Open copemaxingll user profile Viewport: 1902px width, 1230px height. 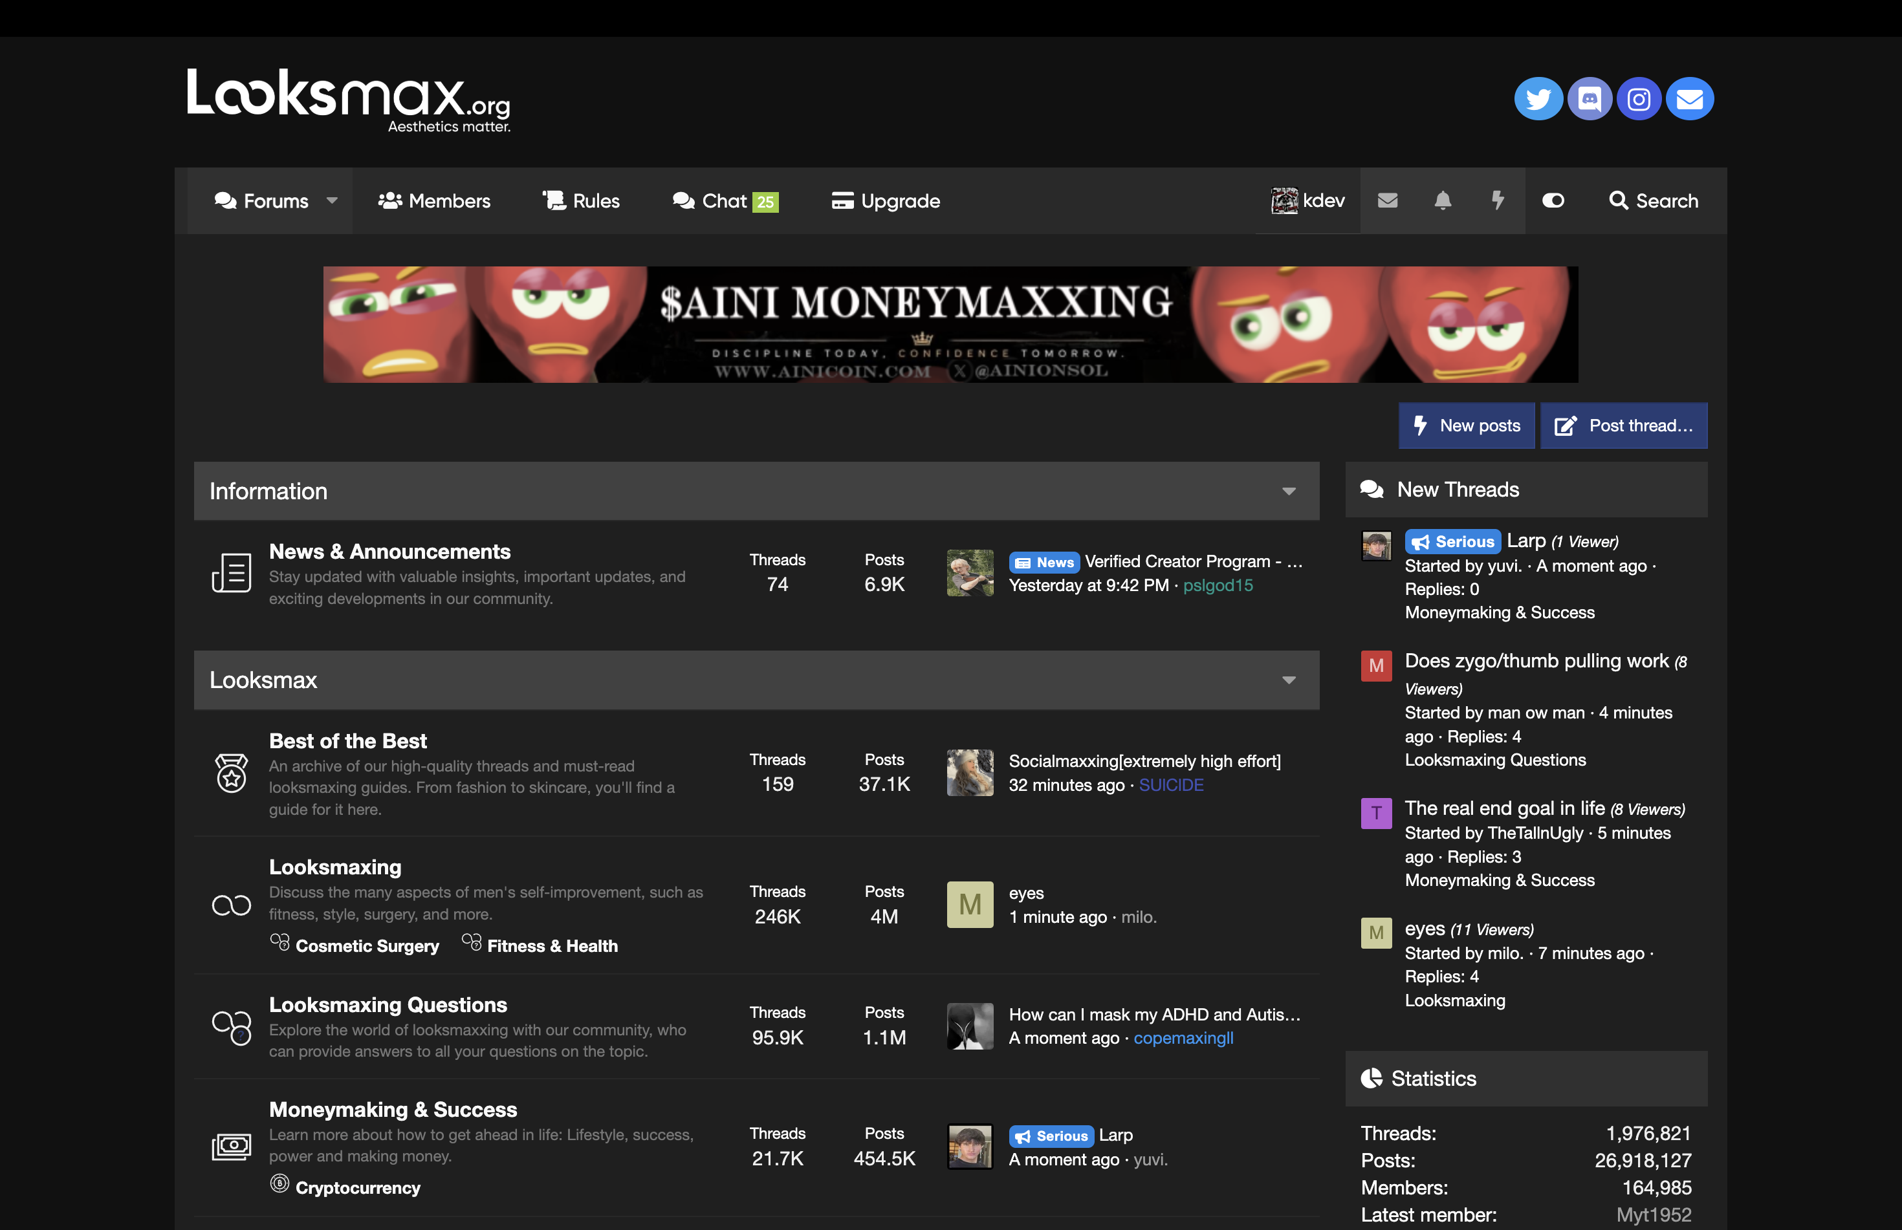click(x=1183, y=1039)
